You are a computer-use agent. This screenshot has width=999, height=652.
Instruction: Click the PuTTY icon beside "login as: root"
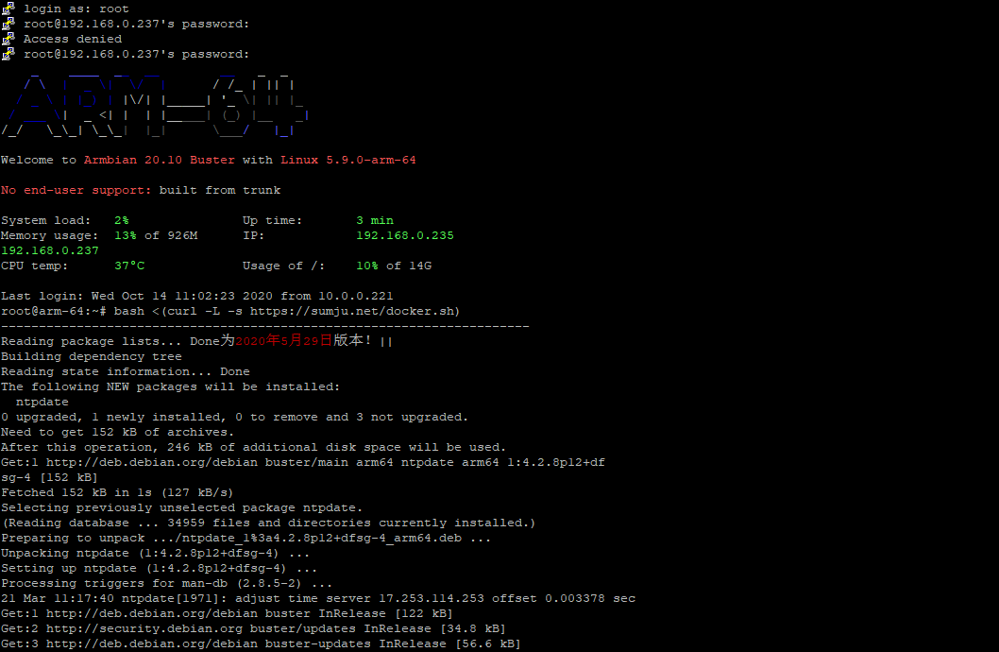8,9
